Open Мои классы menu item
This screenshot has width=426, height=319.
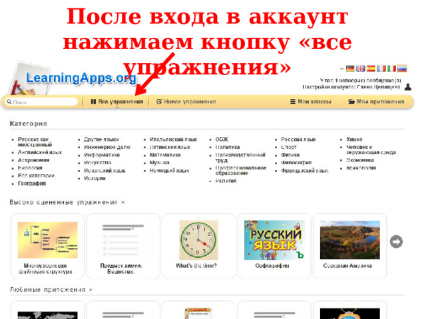311,102
